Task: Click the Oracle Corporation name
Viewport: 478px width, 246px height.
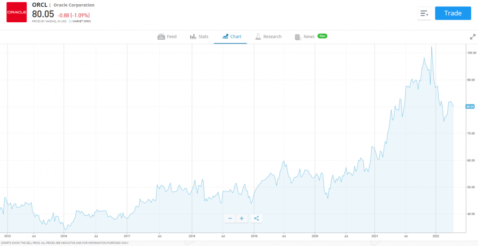Action: pyautogui.click(x=74, y=5)
